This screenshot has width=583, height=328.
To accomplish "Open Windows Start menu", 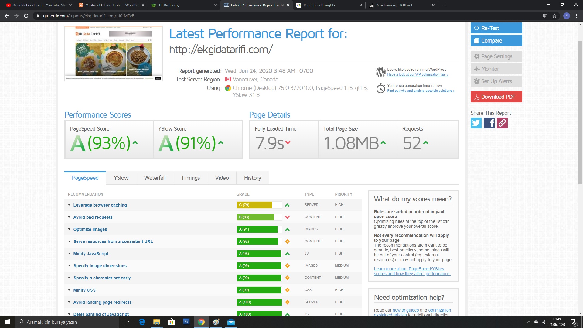I will (x=7, y=322).
